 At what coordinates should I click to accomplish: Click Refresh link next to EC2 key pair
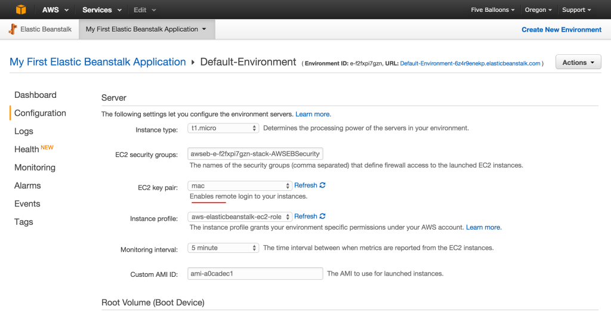click(x=305, y=185)
